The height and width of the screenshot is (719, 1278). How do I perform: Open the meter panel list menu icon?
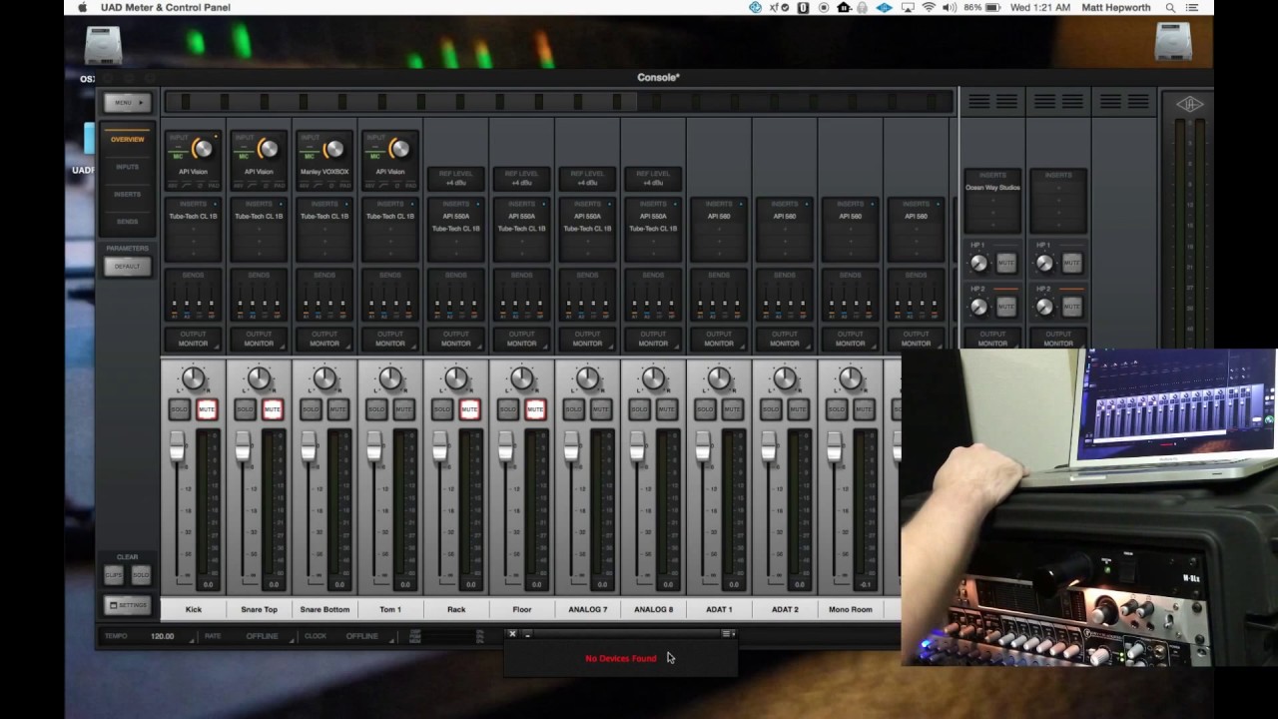click(728, 634)
